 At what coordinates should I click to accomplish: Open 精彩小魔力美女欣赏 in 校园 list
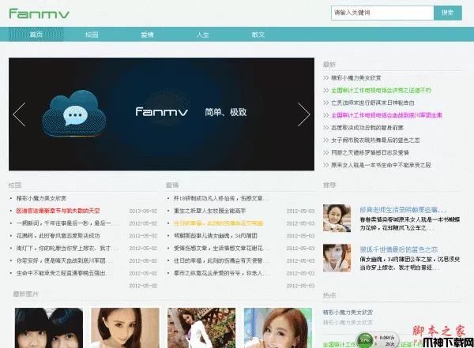point(41,198)
